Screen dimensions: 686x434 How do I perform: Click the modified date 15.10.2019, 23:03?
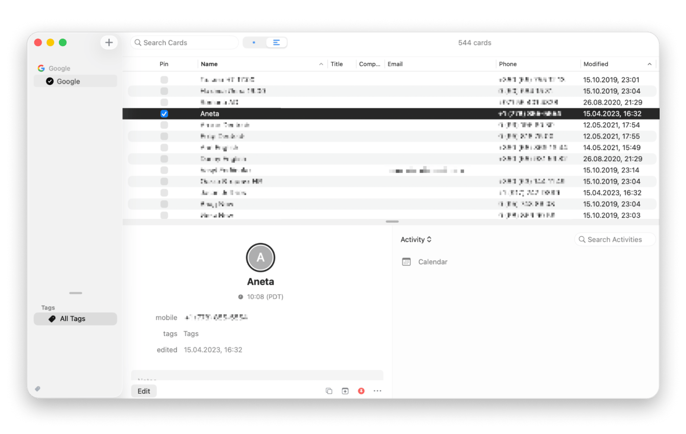point(612,215)
